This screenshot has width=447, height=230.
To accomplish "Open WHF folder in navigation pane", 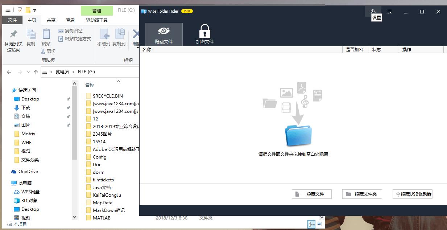I will (26, 142).
